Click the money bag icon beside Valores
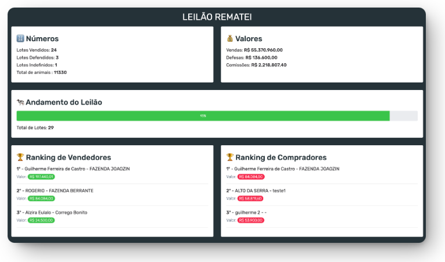 230,39
